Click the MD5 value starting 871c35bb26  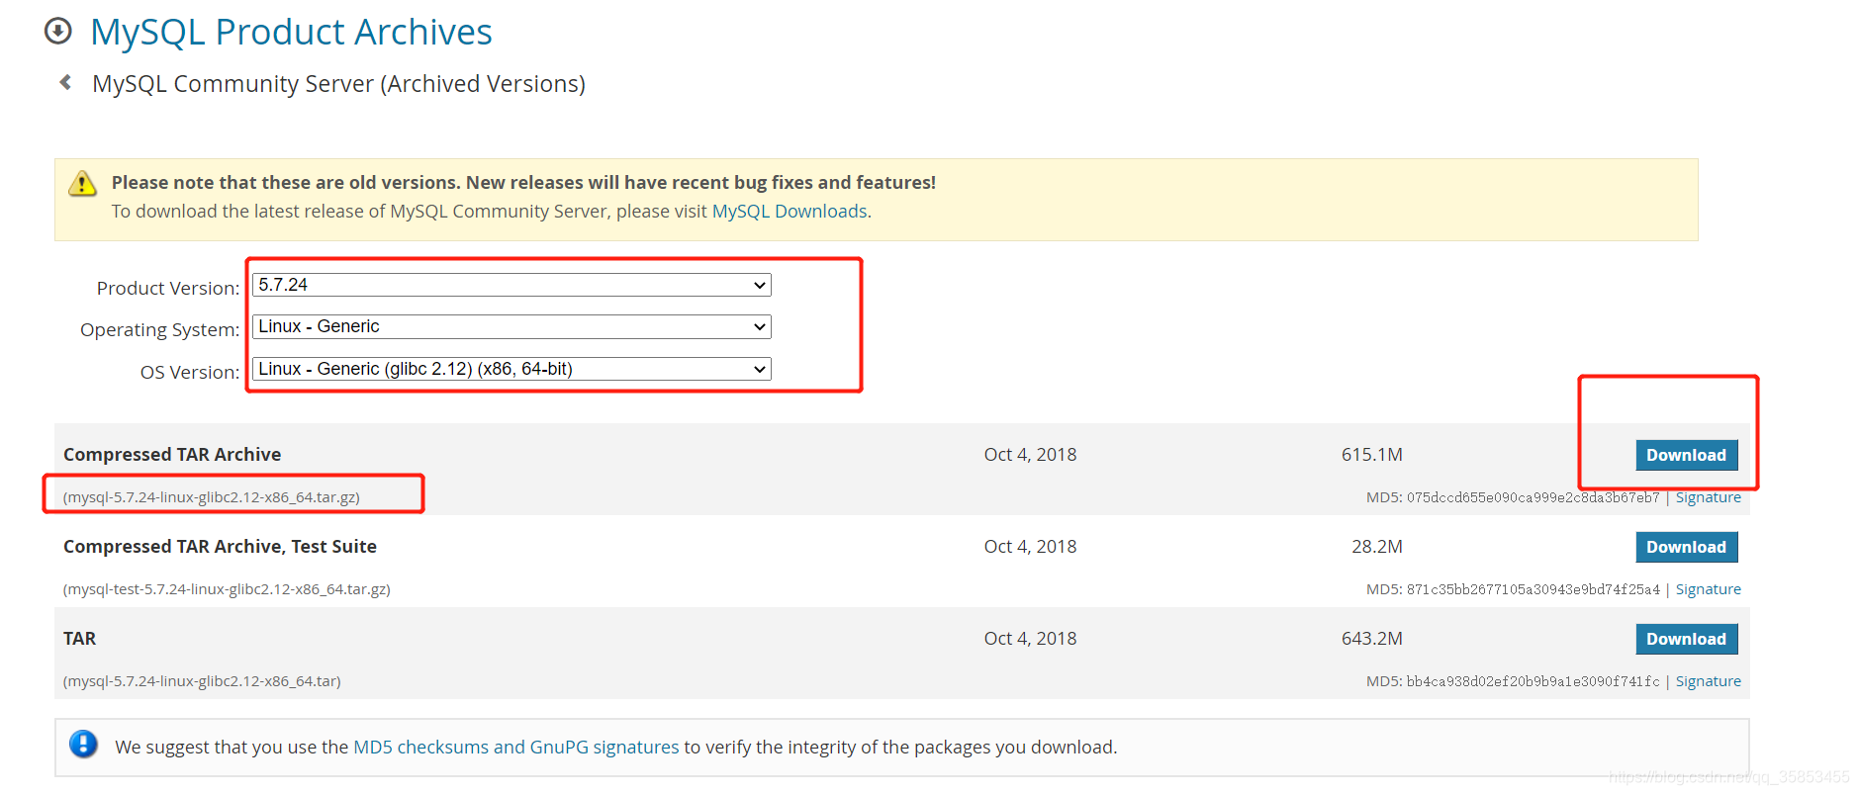point(1533,589)
